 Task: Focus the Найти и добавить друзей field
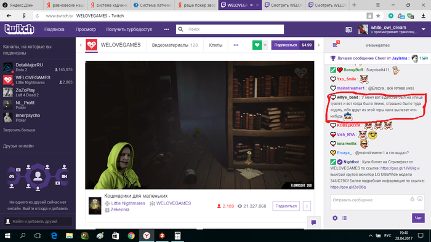(x=38, y=221)
